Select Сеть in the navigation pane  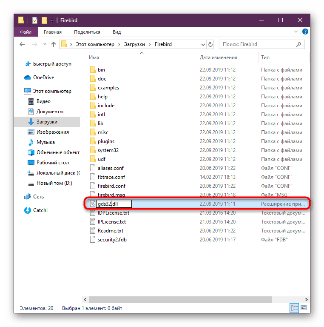click(34, 197)
